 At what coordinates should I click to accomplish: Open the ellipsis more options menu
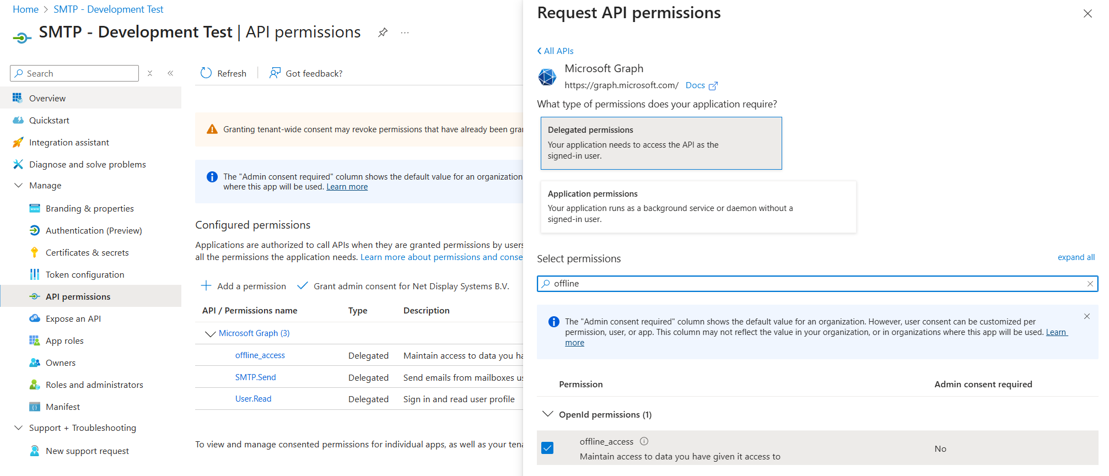[405, 33]
